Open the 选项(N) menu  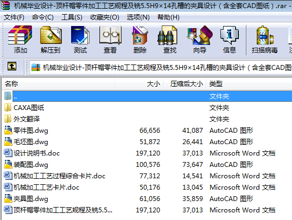click(138, 17)
